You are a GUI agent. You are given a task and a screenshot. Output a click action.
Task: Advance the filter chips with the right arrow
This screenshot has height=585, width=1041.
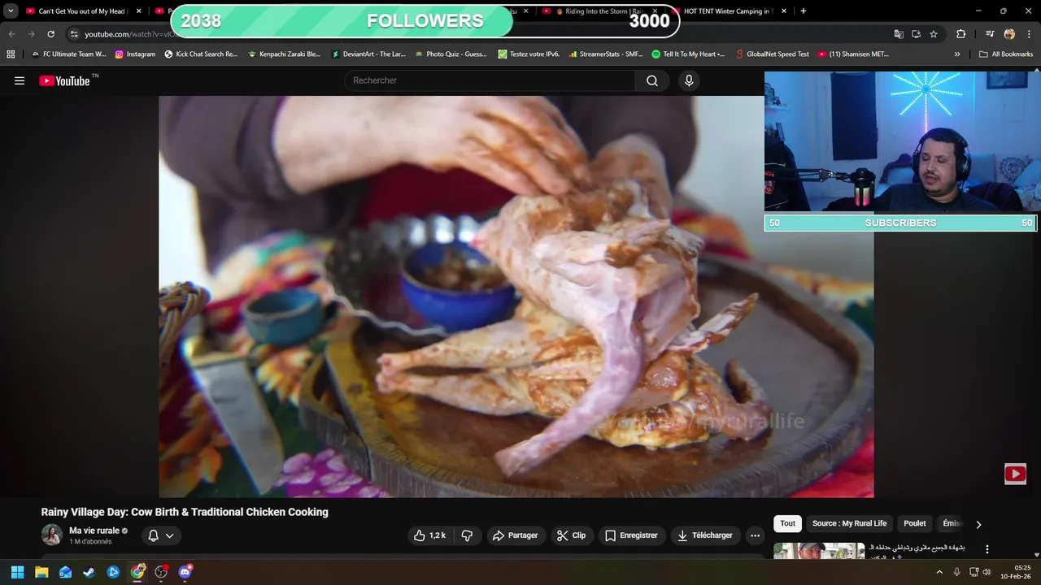click(x=978, y=524)
